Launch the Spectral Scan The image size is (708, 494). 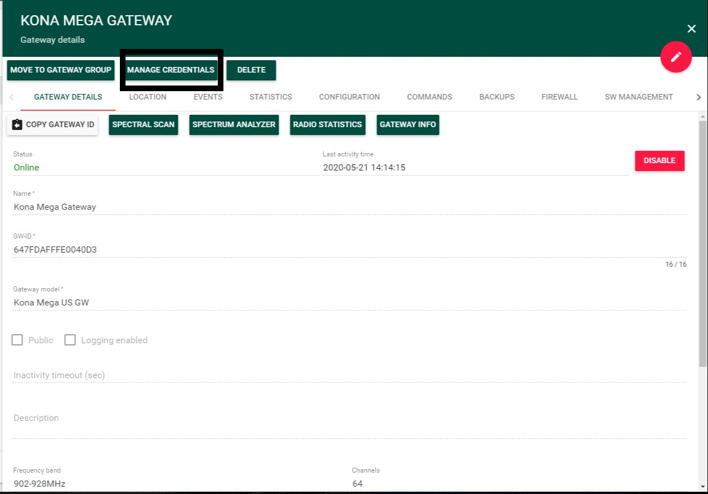click(x=143, y=124)
